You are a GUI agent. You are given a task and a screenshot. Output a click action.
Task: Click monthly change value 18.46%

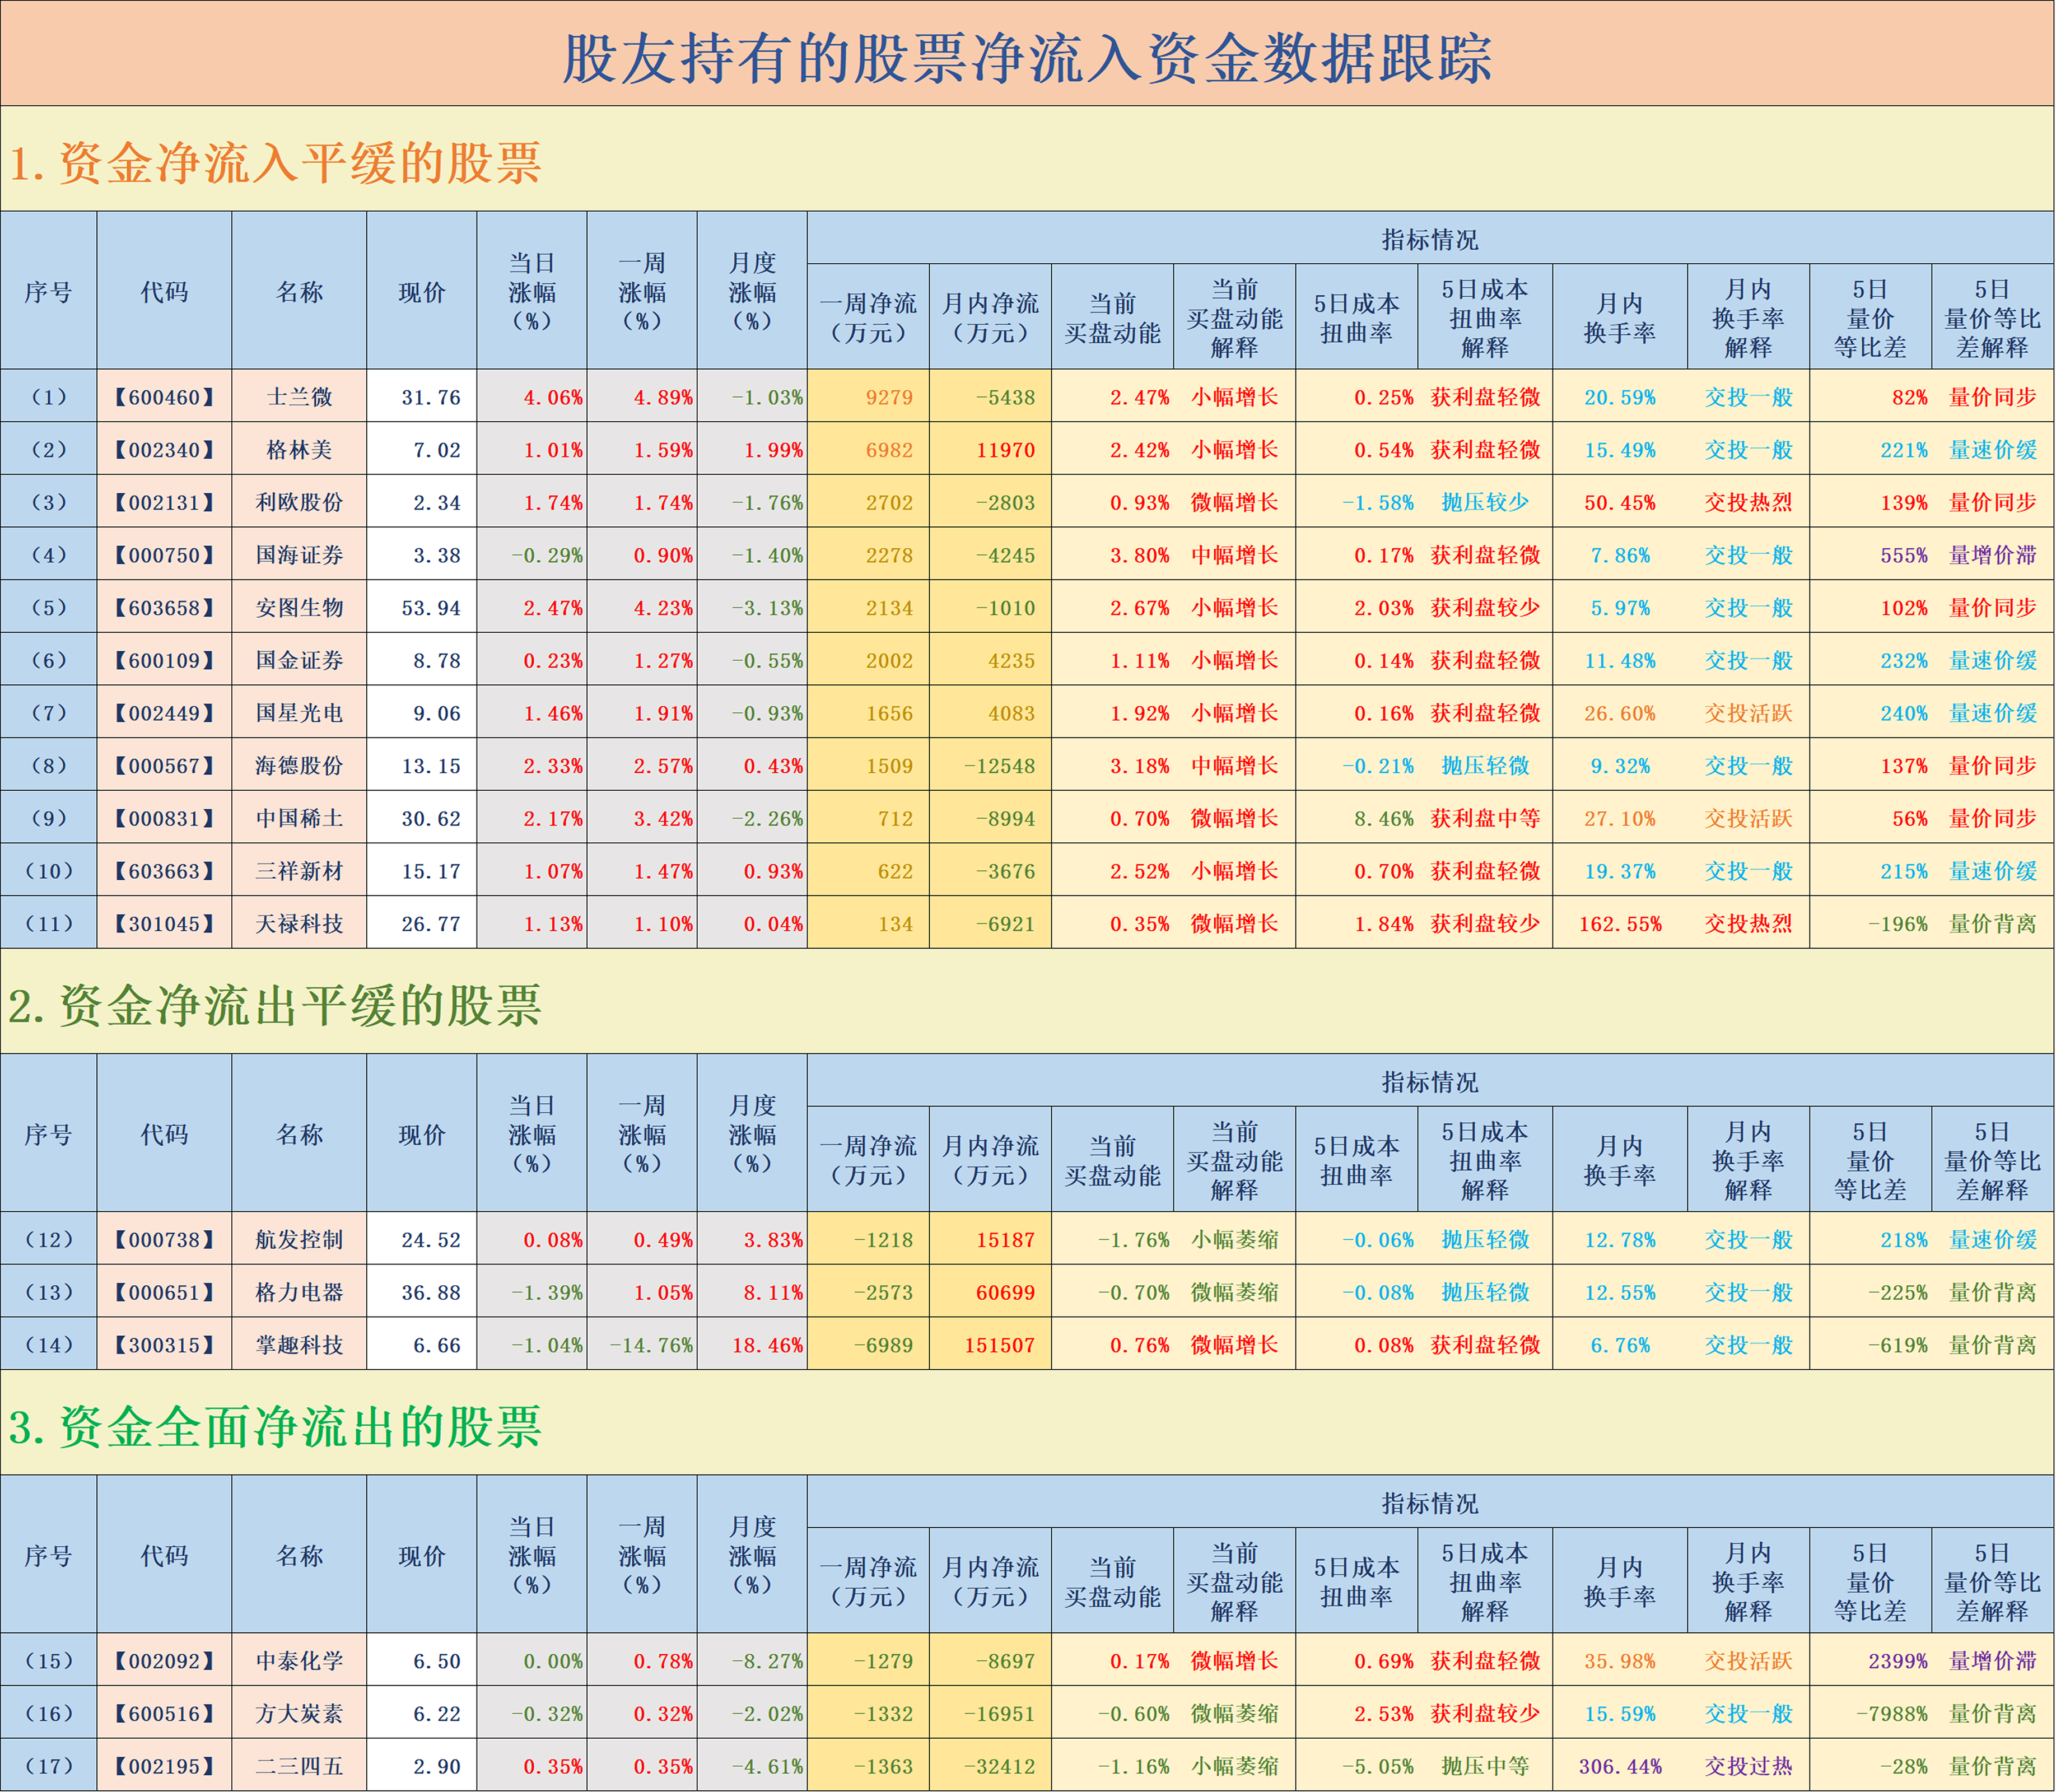(767, 1345)
